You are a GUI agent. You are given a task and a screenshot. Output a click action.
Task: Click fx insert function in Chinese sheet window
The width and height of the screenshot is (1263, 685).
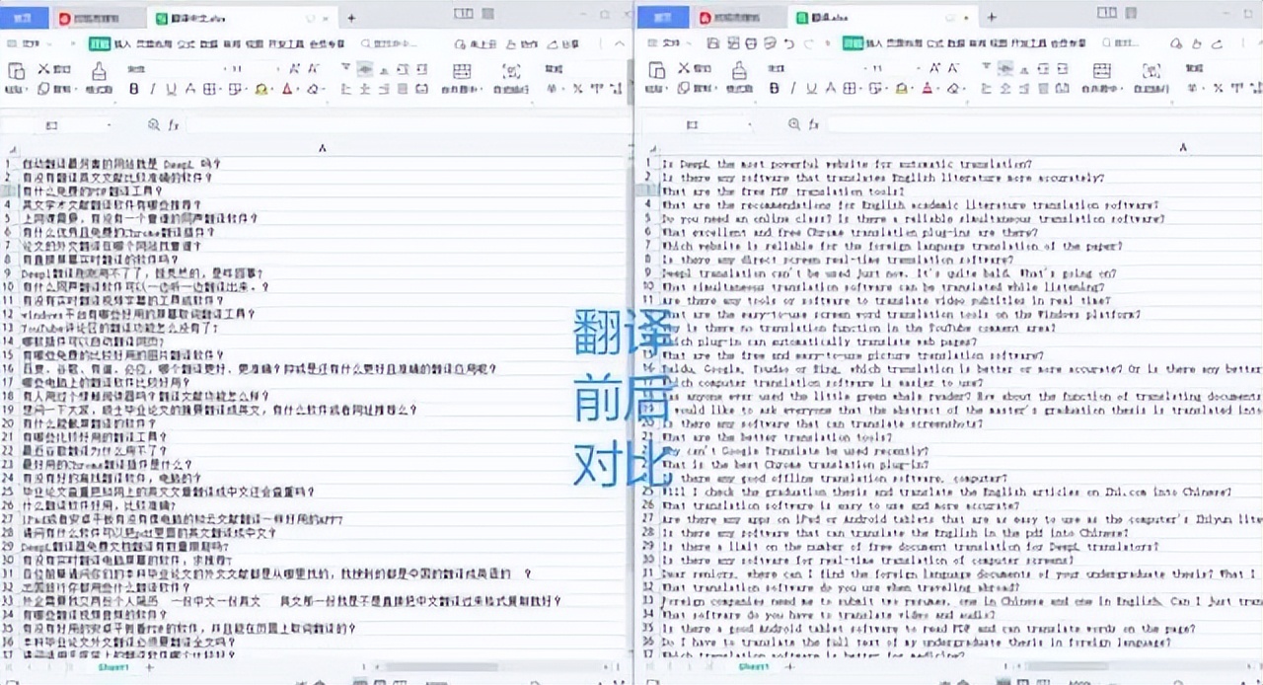pyautogui.click(x=174, y=125)
